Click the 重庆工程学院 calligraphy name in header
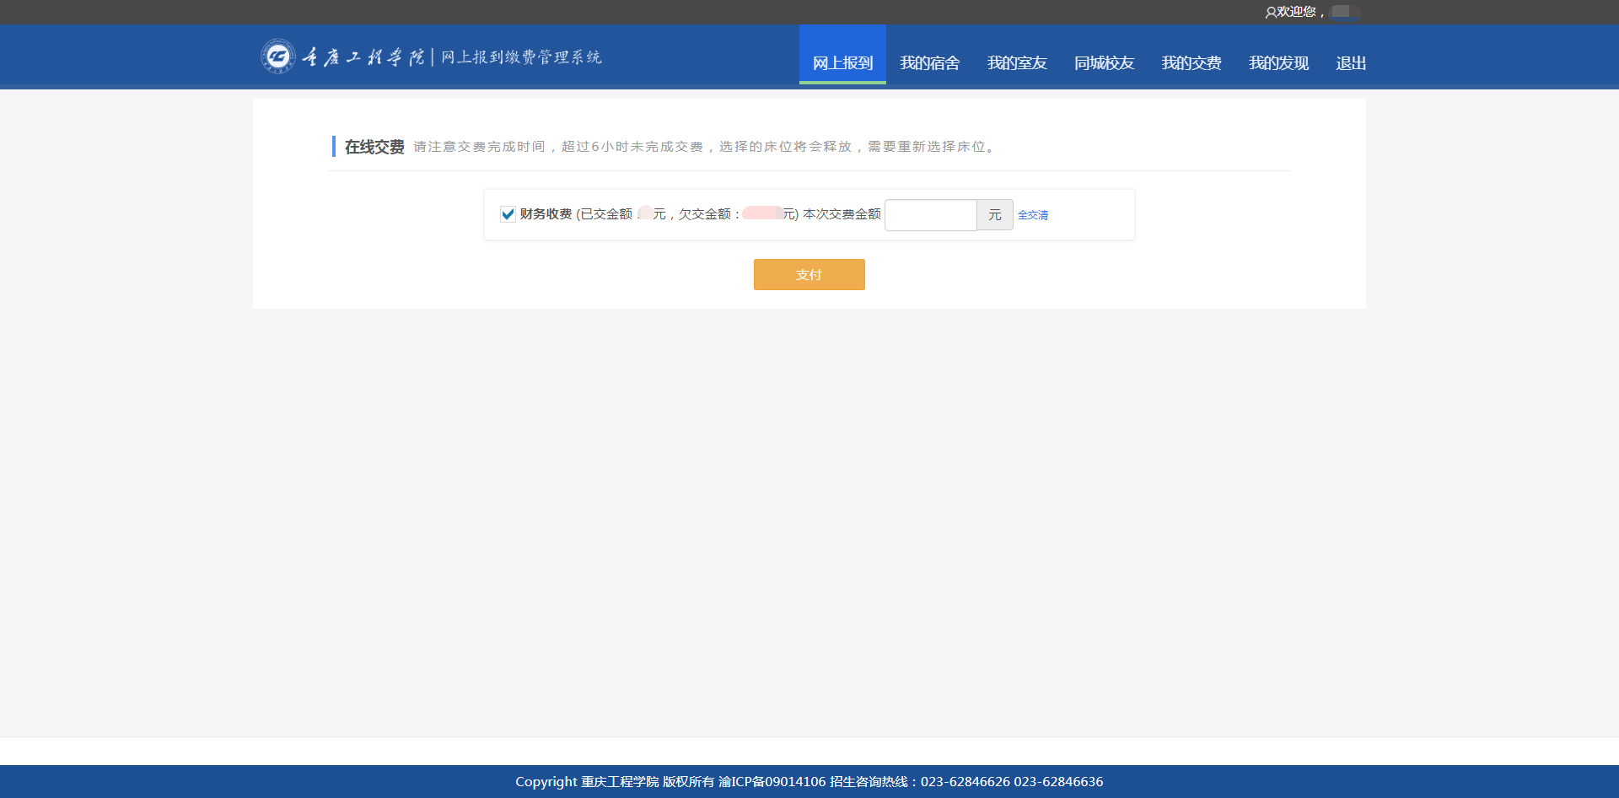 (363, 57)
